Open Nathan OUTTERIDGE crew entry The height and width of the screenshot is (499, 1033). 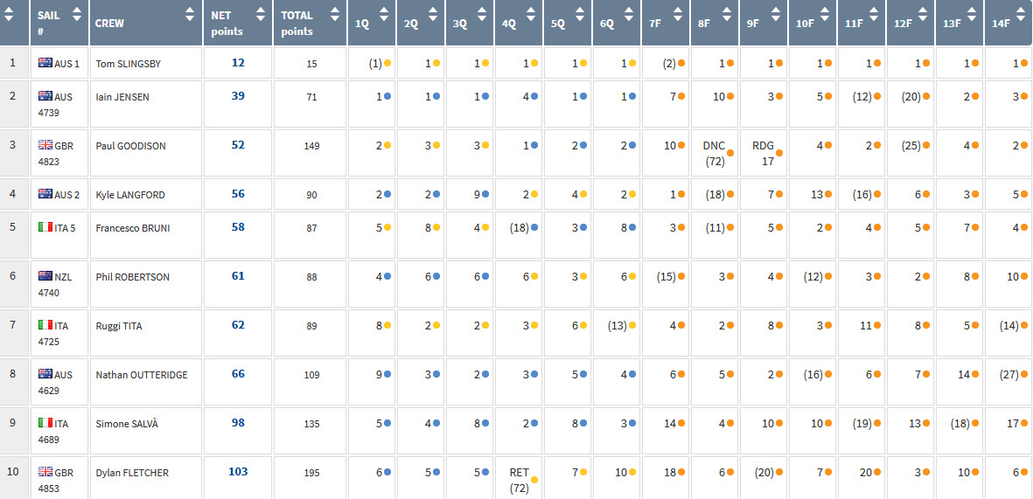click(x=142, y=375)
